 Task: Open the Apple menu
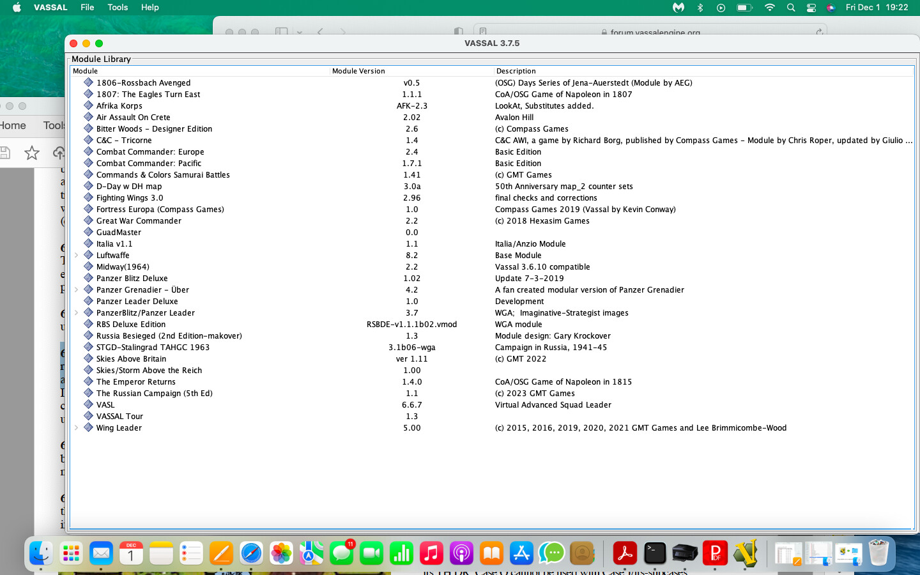(x=17, y=8)
